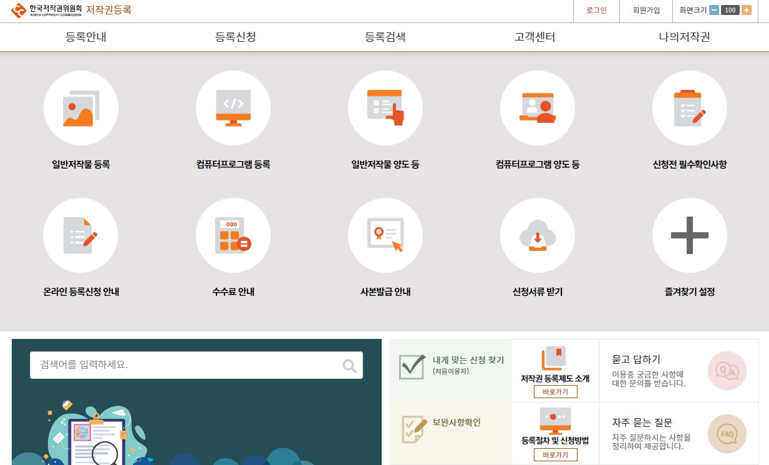This screenshot has width=769, height=465.
Task: Download forms with the 신청서류 받기 cloud icon
Action: [x=538, y=235]
